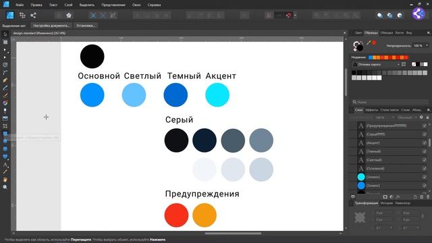Click the eyedropper in Swatches panel
Image resolution: width=432 pixels, height=243 pixels.
[x=369, y=43]
